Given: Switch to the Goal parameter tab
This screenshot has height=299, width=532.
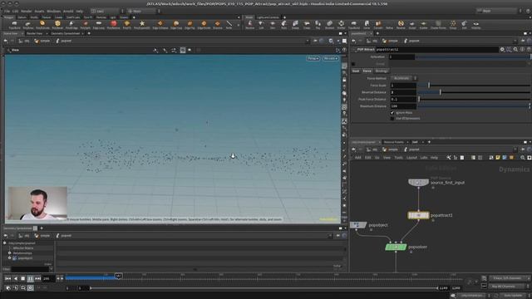Looking at the screenshot, I should (356, 71).
